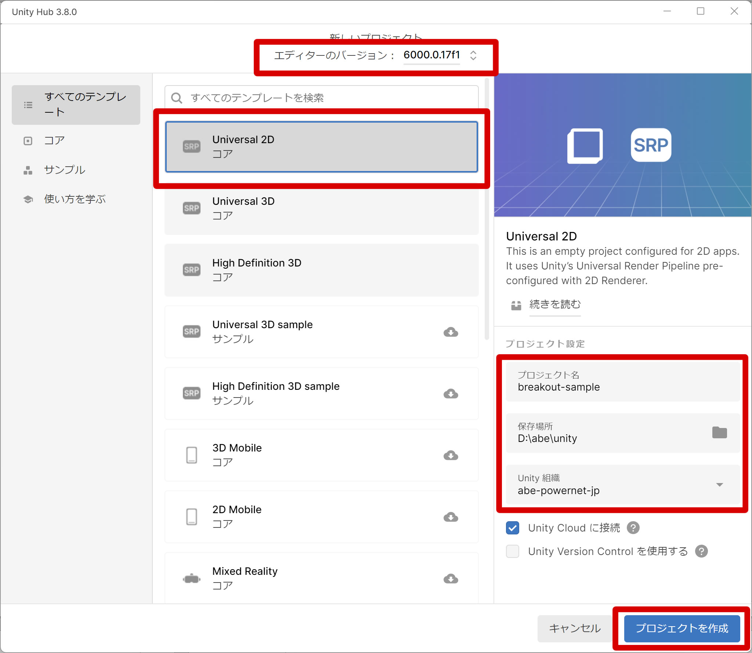Open the Unity 組織 dropdown

point(623,485)
